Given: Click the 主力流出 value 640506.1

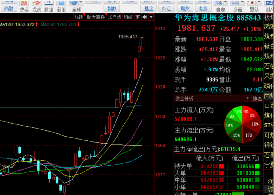Looking at the screenshot, I should pyautogui.click(x=185, y=140).
